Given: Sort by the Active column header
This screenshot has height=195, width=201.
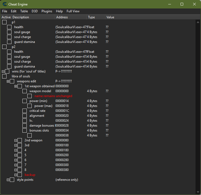Looking at the screenshot, I should 6,17.
